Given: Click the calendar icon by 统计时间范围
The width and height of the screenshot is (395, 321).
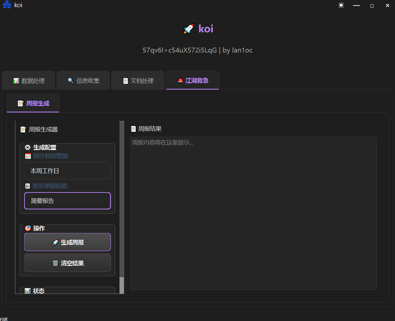Looking at the screenshot, I should click(28, 156).
